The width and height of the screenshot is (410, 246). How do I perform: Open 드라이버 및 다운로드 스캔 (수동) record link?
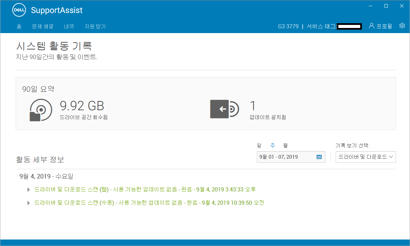click(149, 203)
